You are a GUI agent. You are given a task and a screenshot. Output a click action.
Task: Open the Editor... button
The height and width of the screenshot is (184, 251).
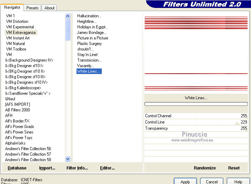tap(107, 168)
